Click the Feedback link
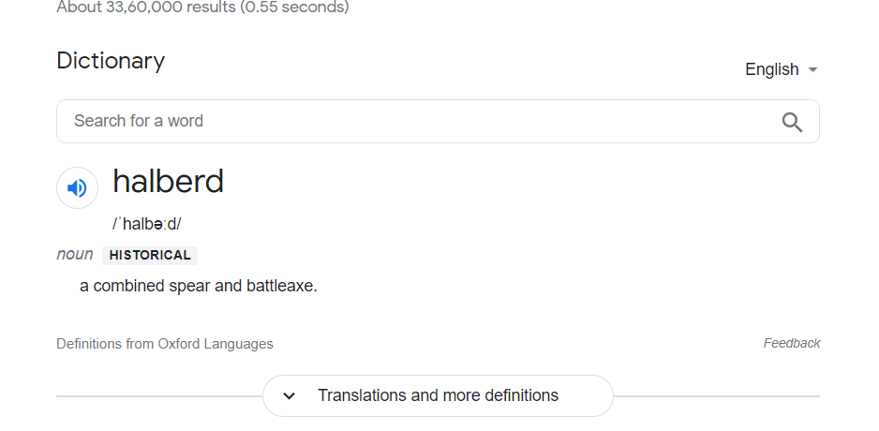This screenshot has width=879, height=431. point(792,344)
